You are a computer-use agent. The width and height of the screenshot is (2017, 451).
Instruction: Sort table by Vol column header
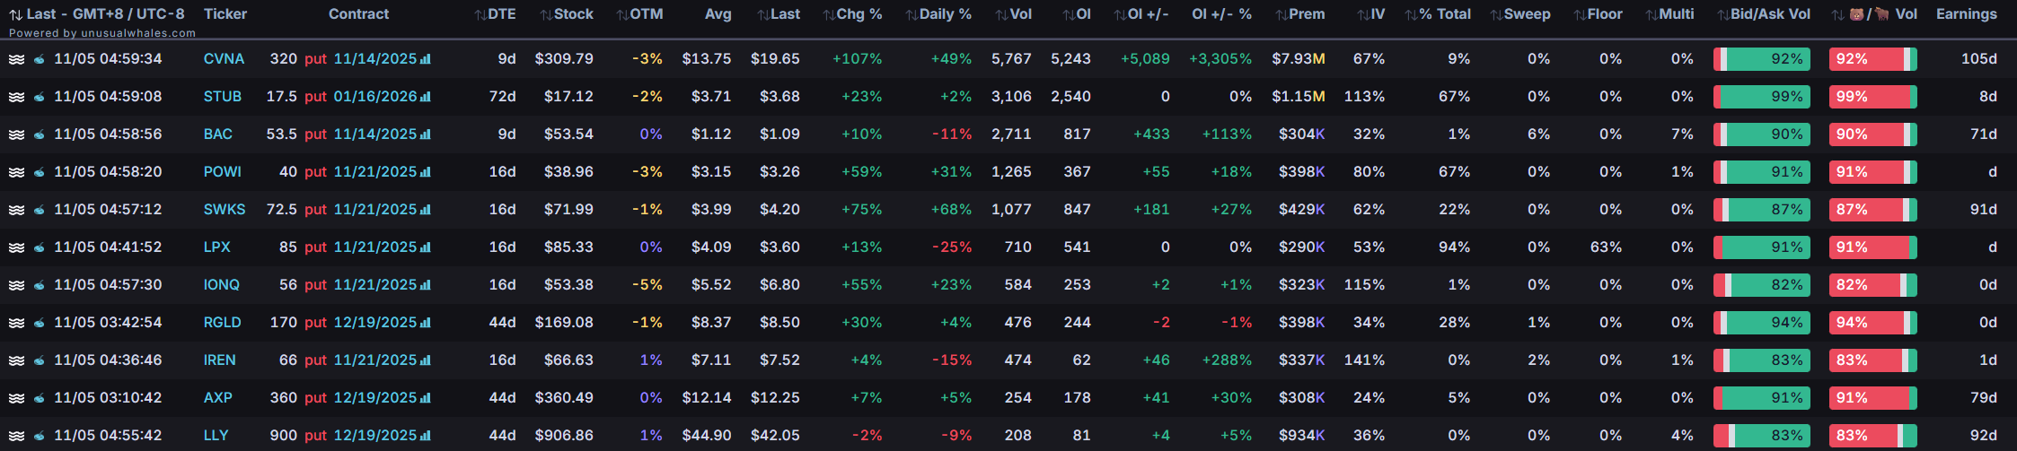coord(1013,14)
